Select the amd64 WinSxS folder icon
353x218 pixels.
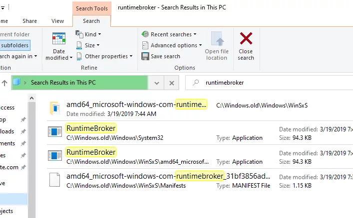tap(55, 108)
